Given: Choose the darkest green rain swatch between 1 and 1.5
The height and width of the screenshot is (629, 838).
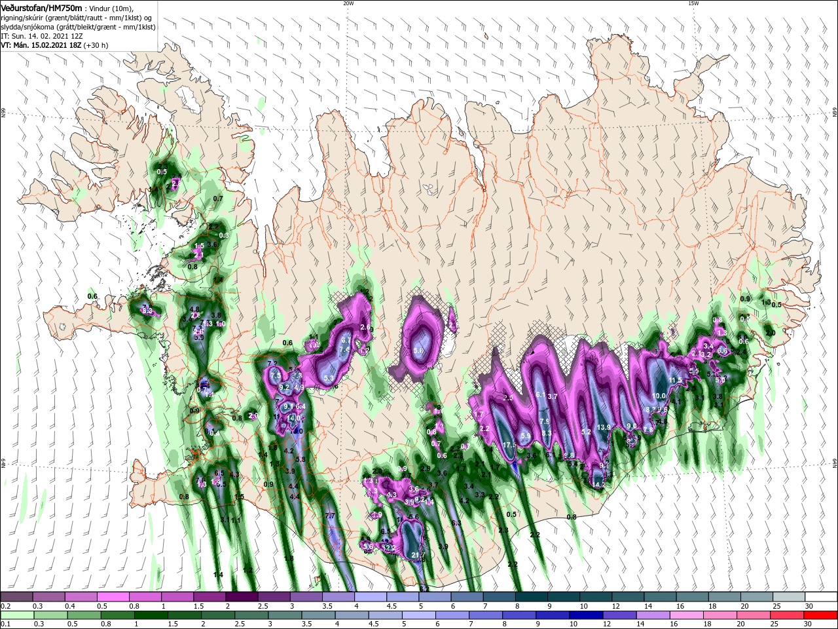Looking at the screenshot, I should [153, 615].
